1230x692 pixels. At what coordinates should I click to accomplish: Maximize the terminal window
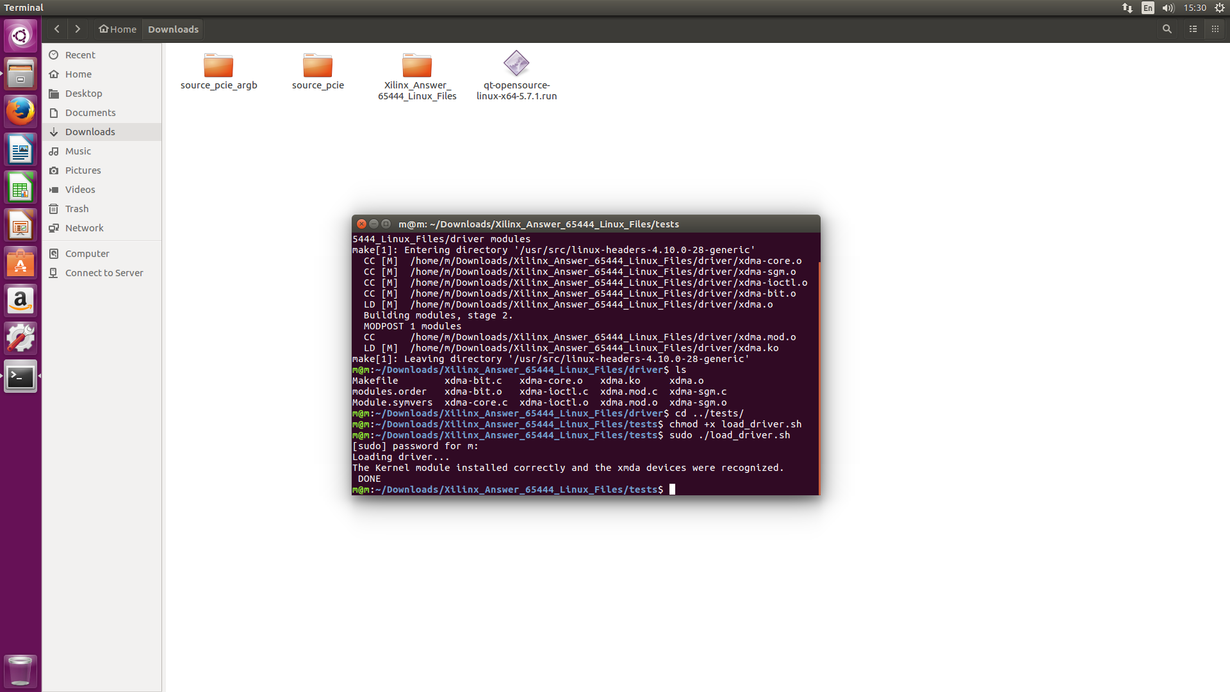click(386, 224)
